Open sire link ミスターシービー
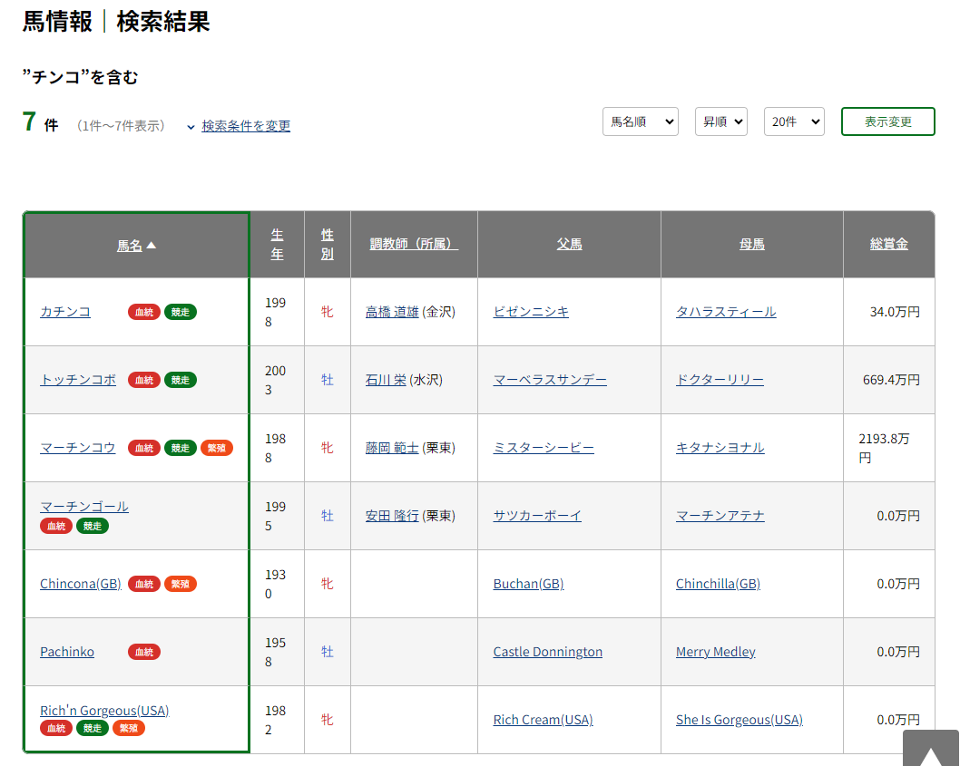This screenshot has width=960, height=766. pyautogui.click(x=544, y=448)
